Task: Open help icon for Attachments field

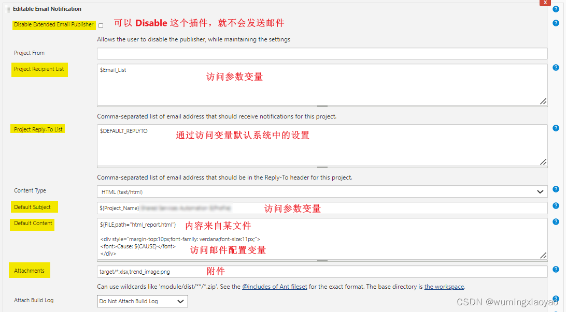Action: tap(556, 270)
